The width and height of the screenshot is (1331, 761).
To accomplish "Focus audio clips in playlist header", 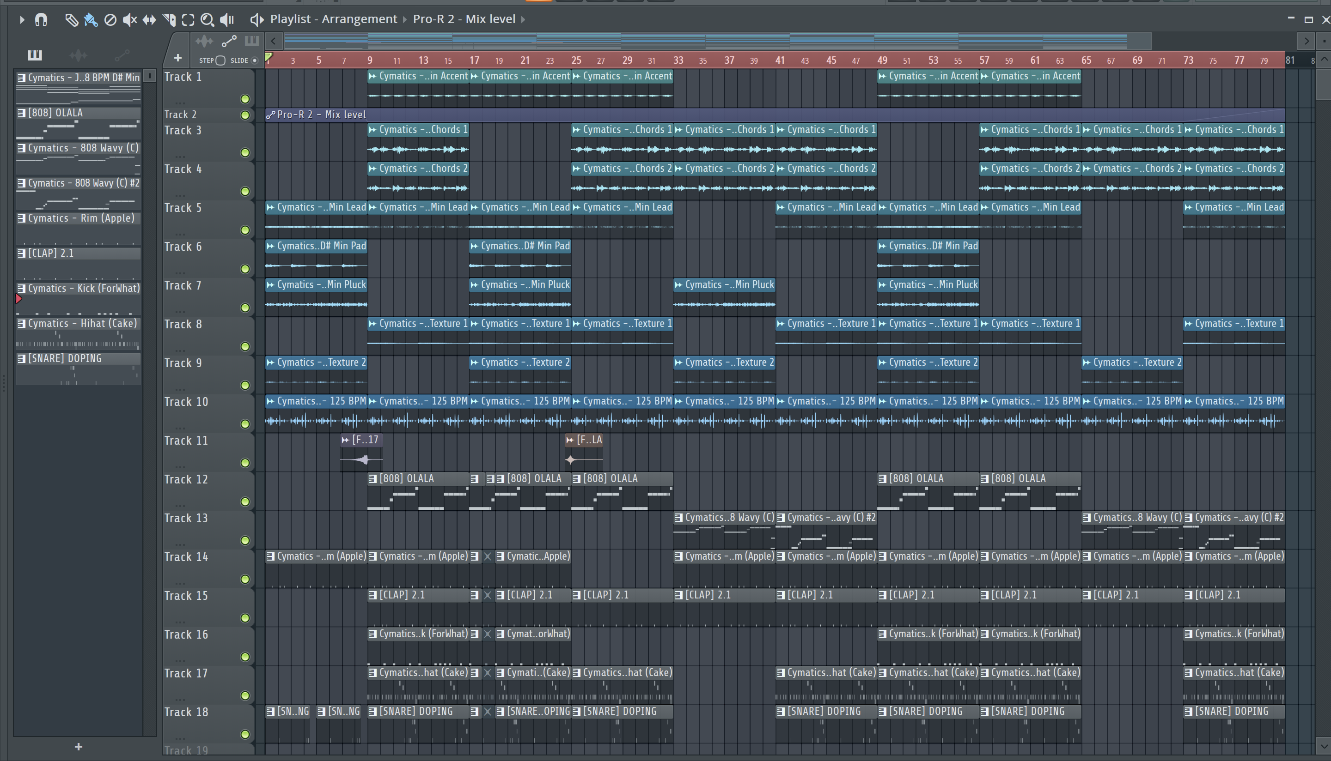I will [x=204, y=41].
